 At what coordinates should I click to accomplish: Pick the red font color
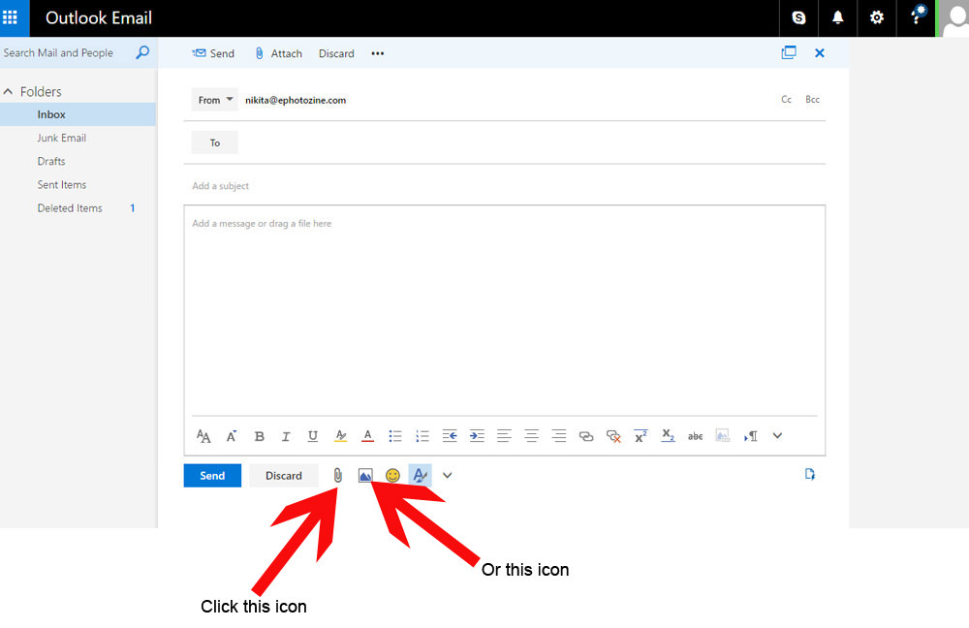coord(367,436)
